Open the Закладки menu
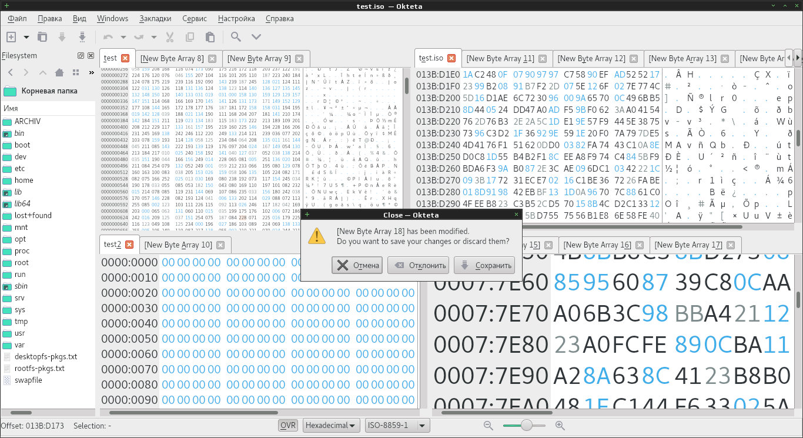This screenshot has height=438, width=803. pyautogui.click(x=156, y=18)
